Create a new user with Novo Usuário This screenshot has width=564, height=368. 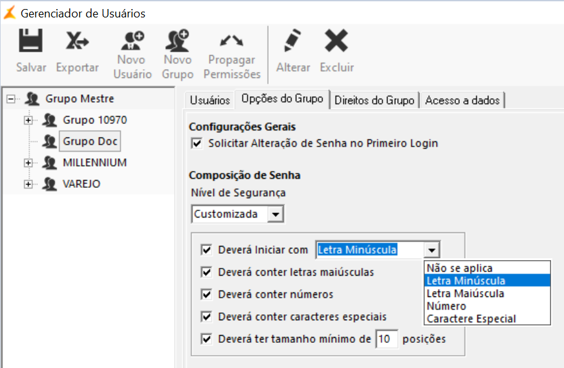(133, 43)
